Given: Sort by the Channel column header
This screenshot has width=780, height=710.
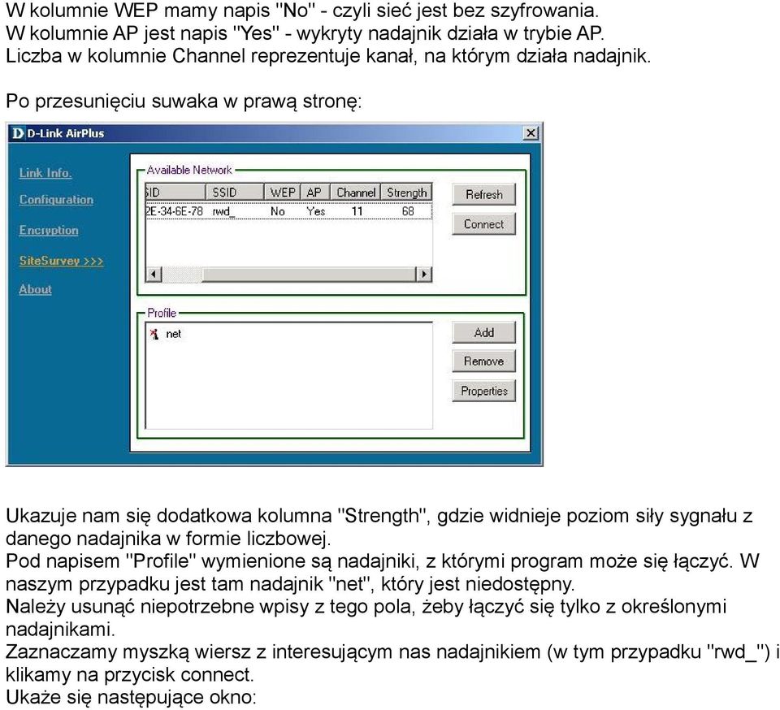Looking at the screenshot, I should pos(356,192).
